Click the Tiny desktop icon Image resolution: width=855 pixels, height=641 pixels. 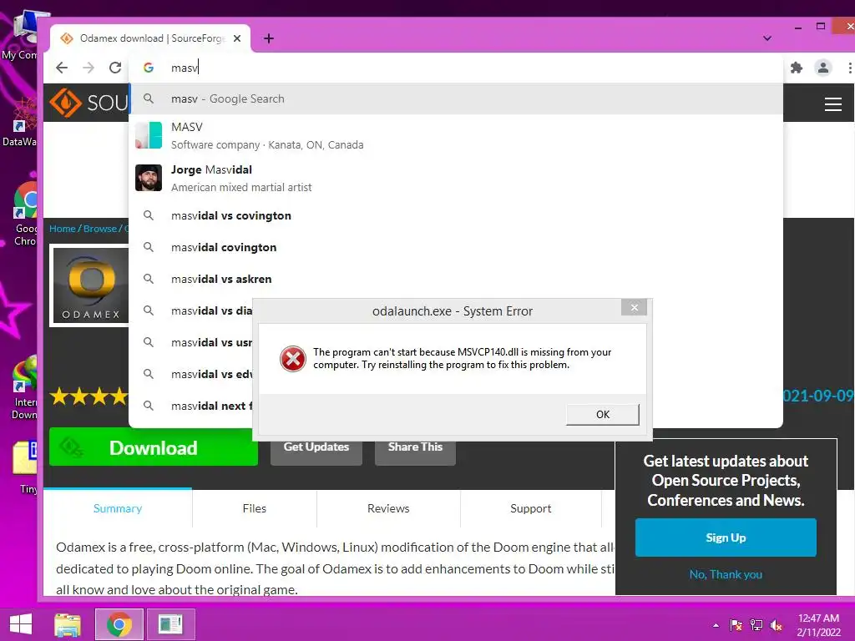[x=25, y=467]
